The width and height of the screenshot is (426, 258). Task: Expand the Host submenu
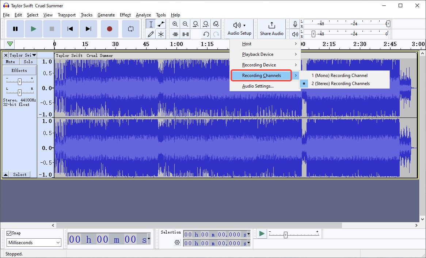[x=265, y=44]
